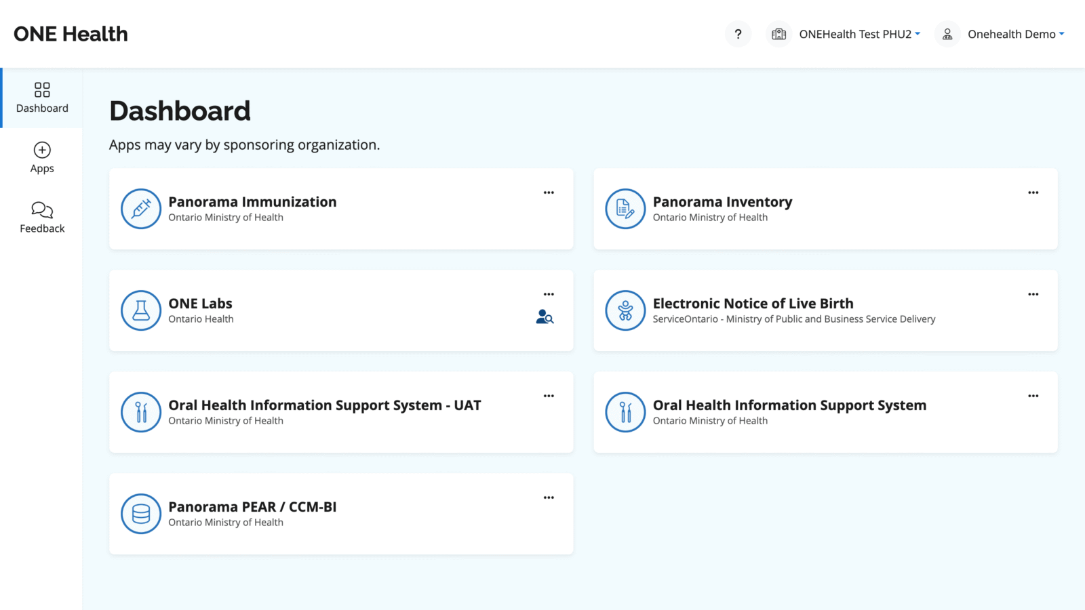Image resolution: width=1085 pixels, height=610 pixels.
Task: Click the Dashboard page heading
Action: (x=180, y=111)
